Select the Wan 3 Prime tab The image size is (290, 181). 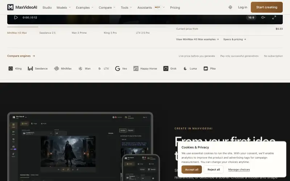pyautogui.click(x=79, y=33)
